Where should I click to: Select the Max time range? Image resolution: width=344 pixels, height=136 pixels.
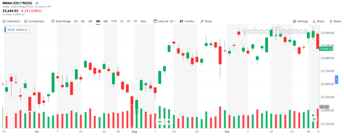143,21
